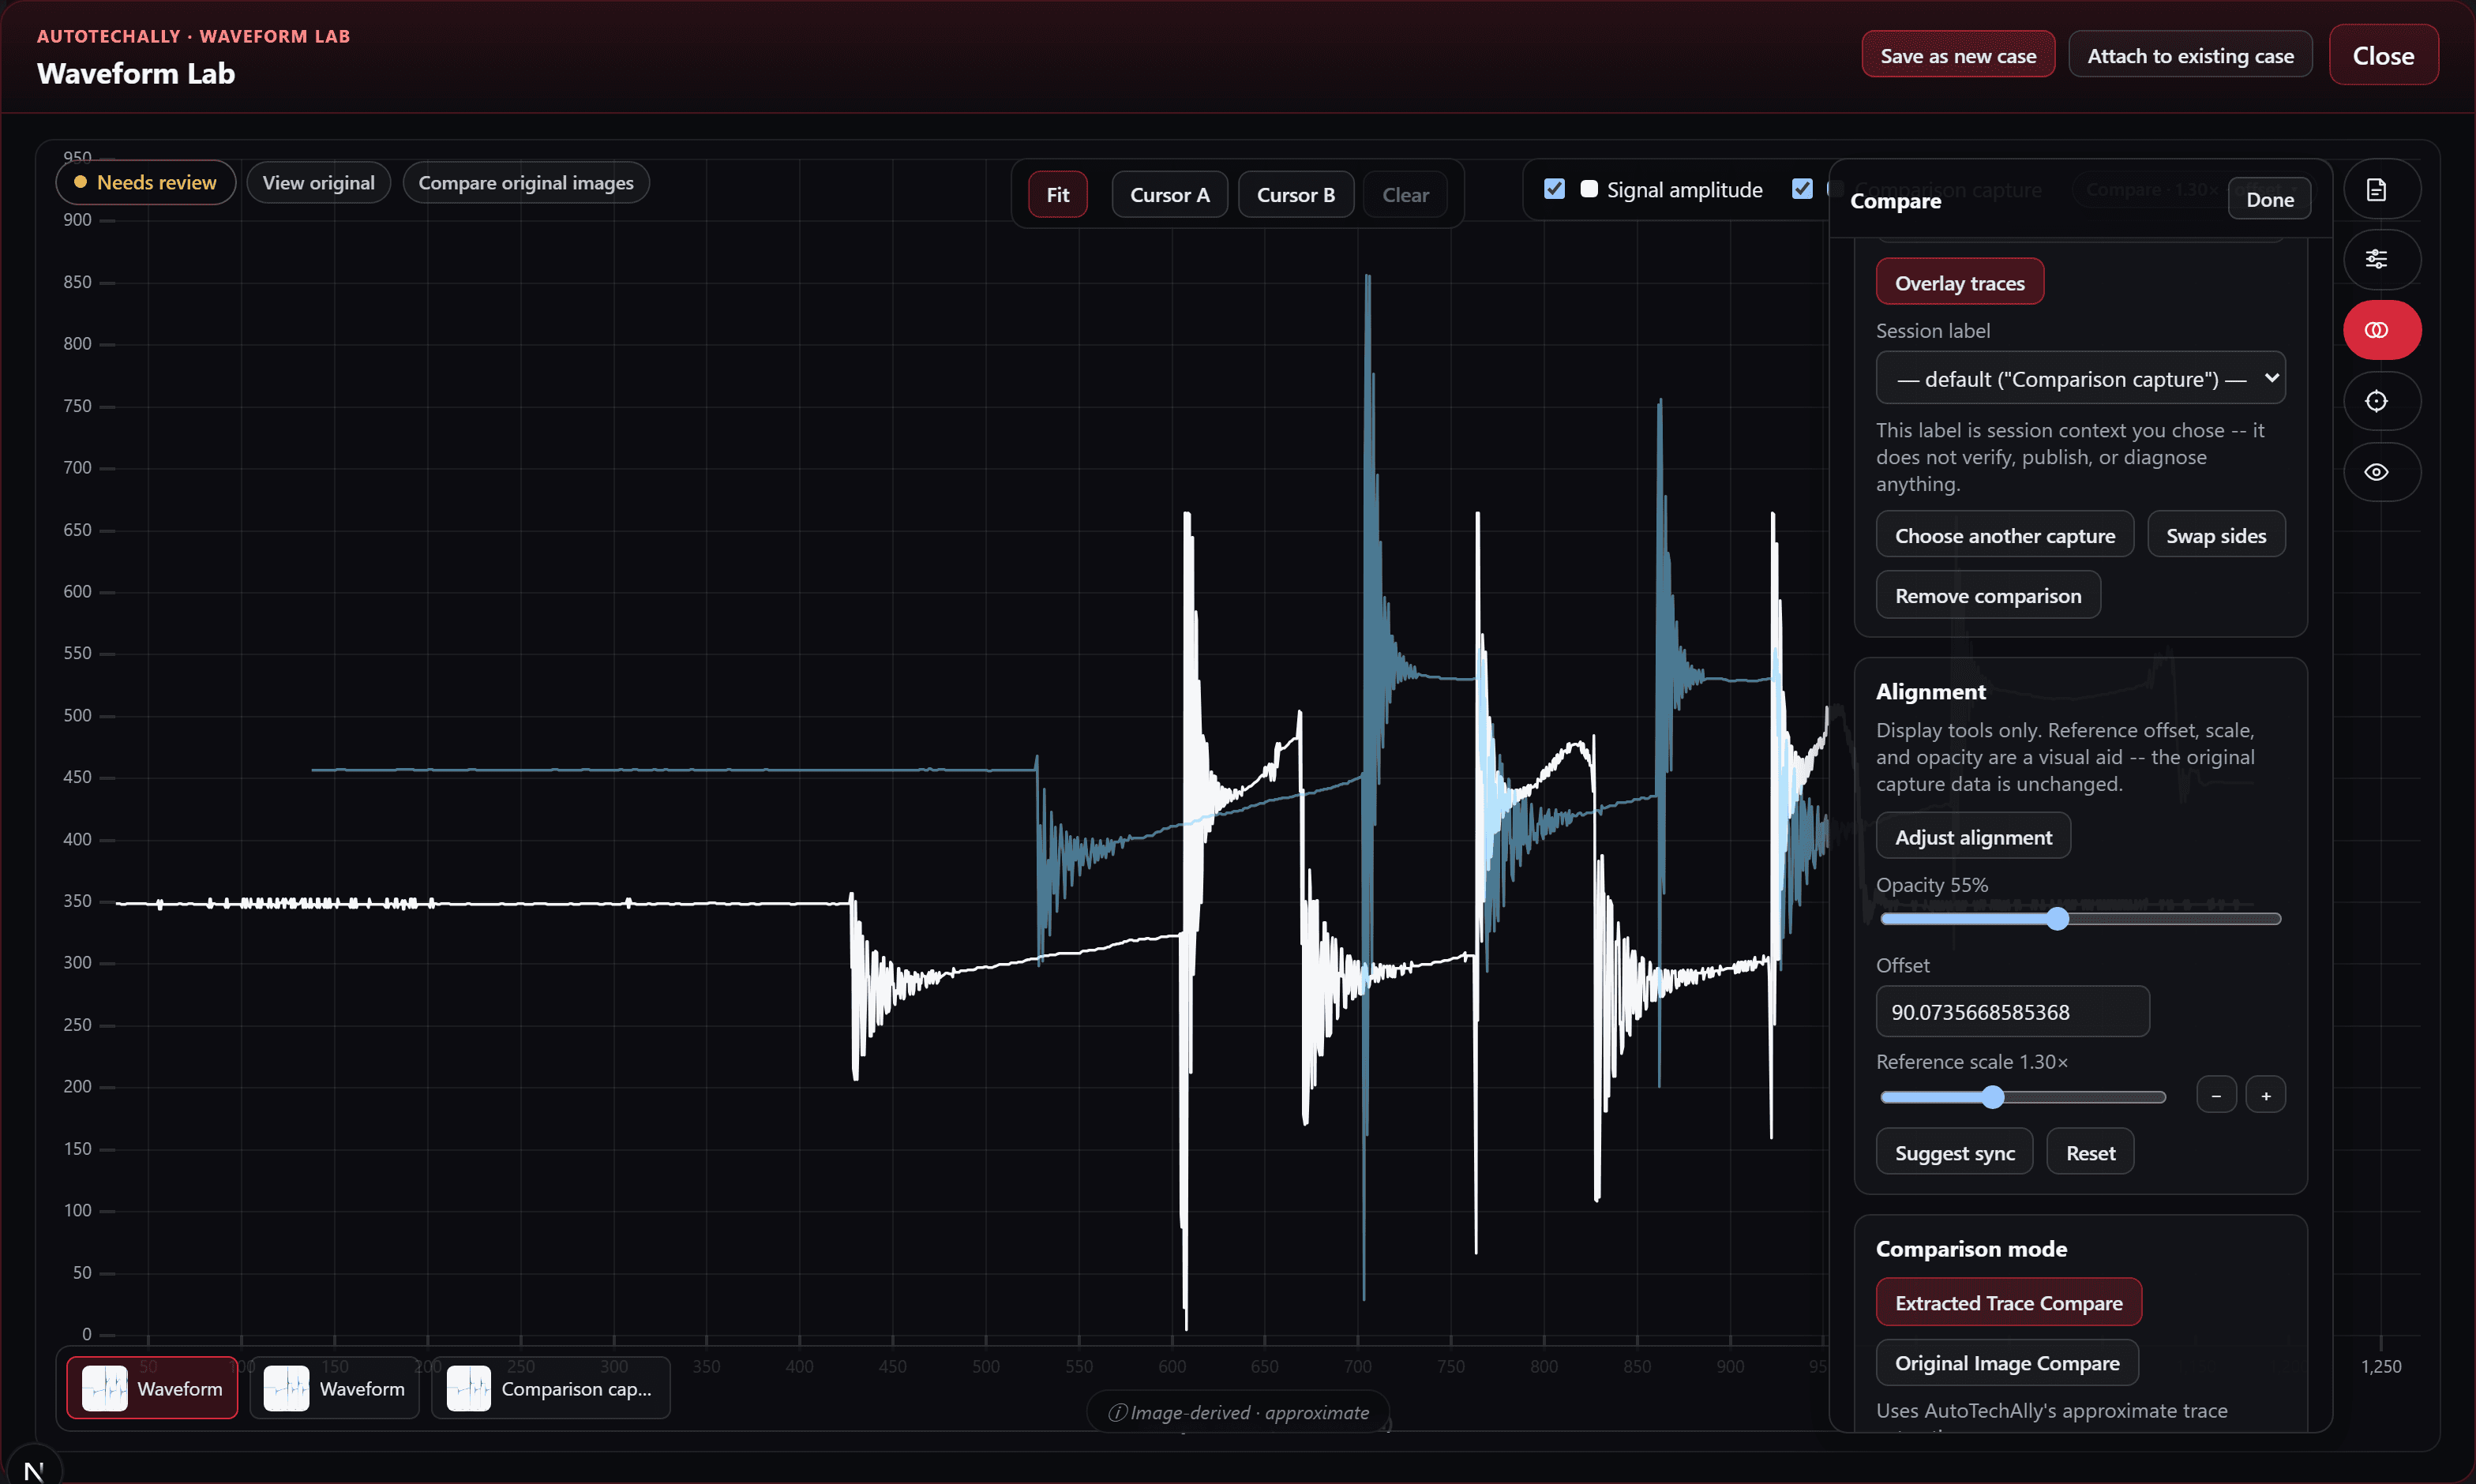Choose another capture
Screen dimensions: 2476x1484
(x=2004, y=535)
